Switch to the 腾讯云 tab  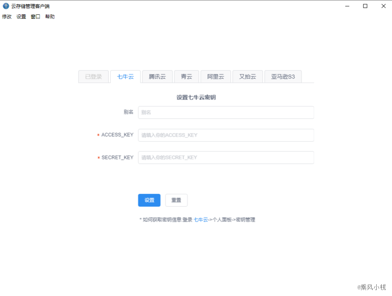click(x=157, y=76)
